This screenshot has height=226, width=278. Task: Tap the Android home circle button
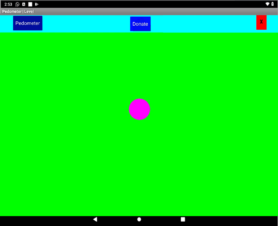(x=139, y=219)
